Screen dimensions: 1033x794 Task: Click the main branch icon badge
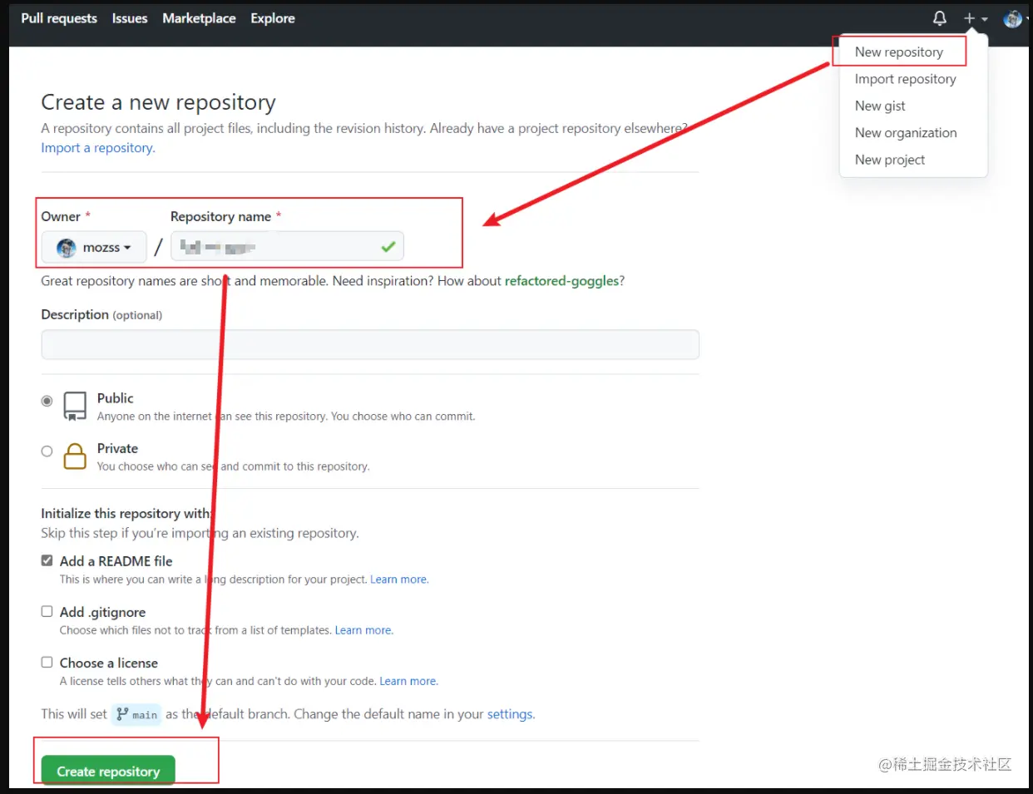[x=136, y=714]
